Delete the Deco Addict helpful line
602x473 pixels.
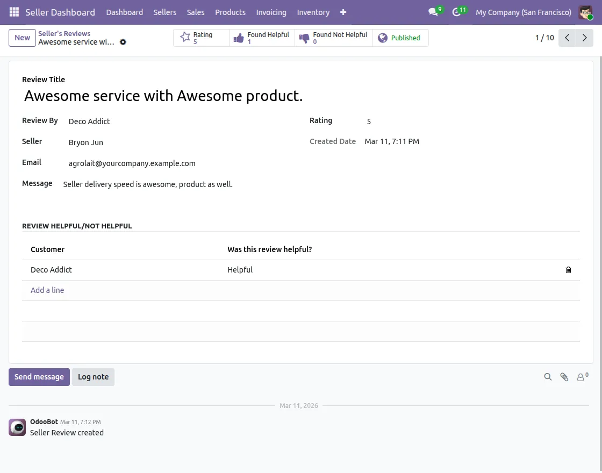(568, 270)
